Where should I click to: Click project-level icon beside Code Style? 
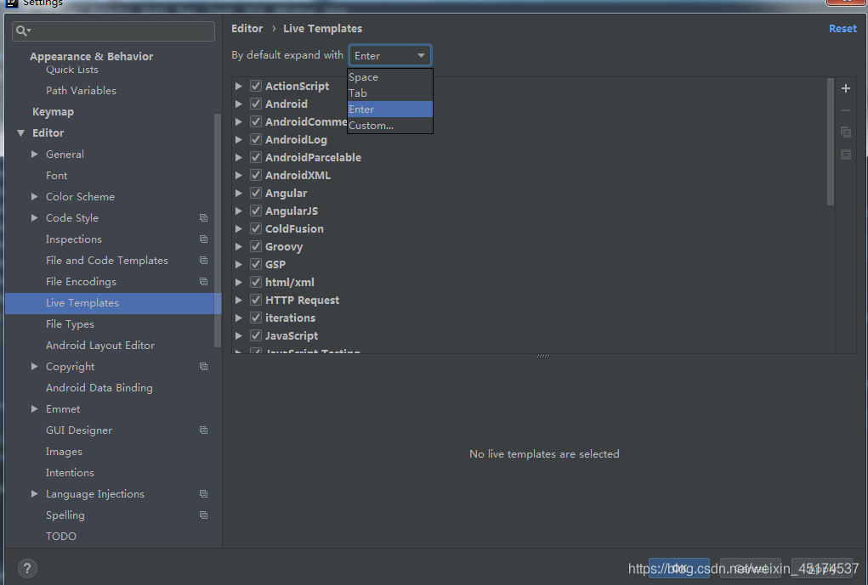point(204,218)
